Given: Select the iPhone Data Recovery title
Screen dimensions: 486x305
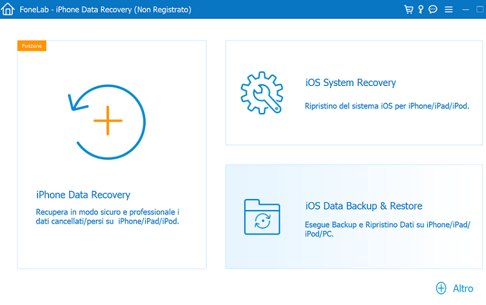Looking at the screenshot, I should click(x=84, y=195).
